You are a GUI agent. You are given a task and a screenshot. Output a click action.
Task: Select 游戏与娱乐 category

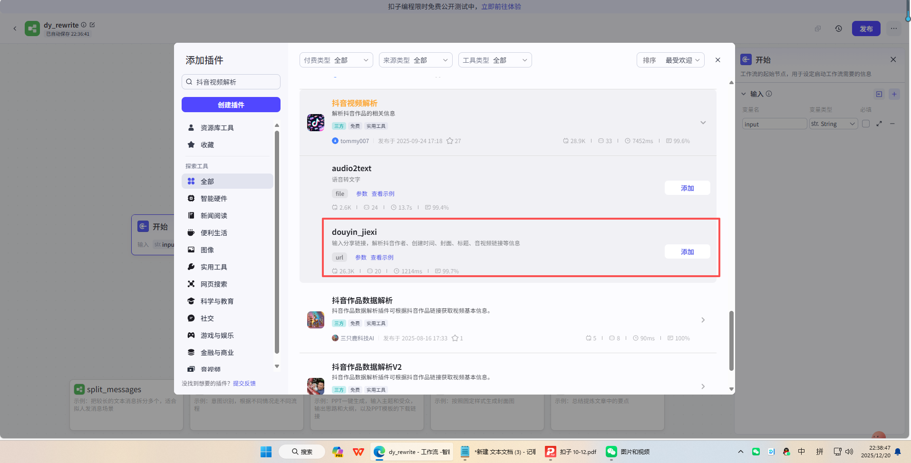point(227,335)
